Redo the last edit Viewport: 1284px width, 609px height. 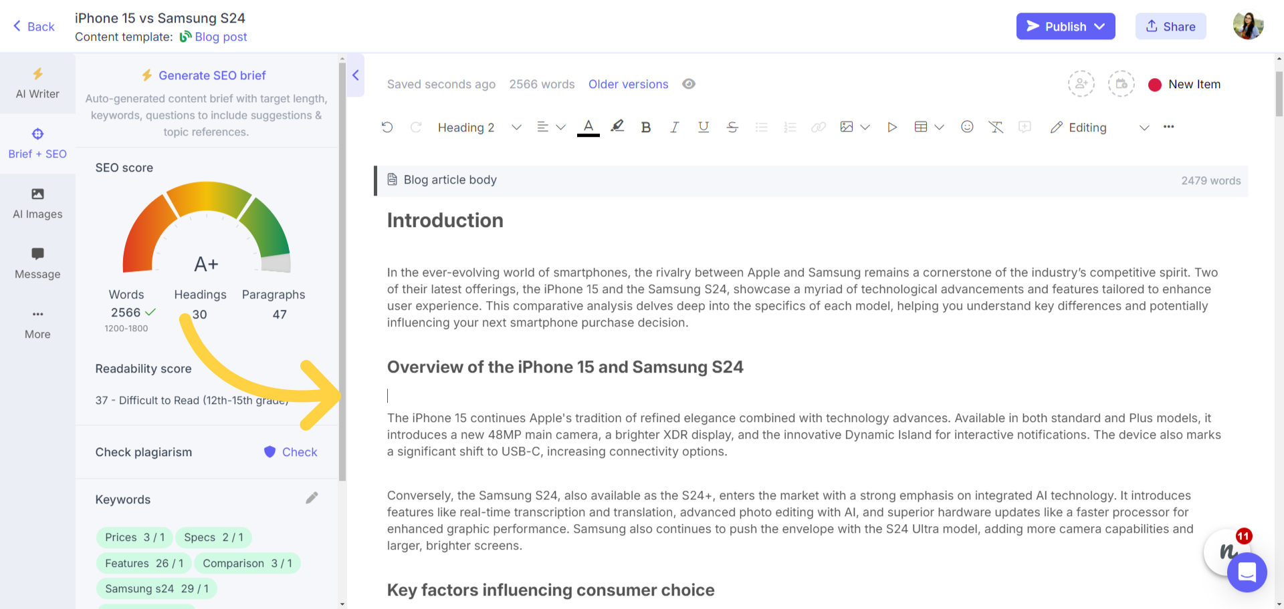pos(416,127)
